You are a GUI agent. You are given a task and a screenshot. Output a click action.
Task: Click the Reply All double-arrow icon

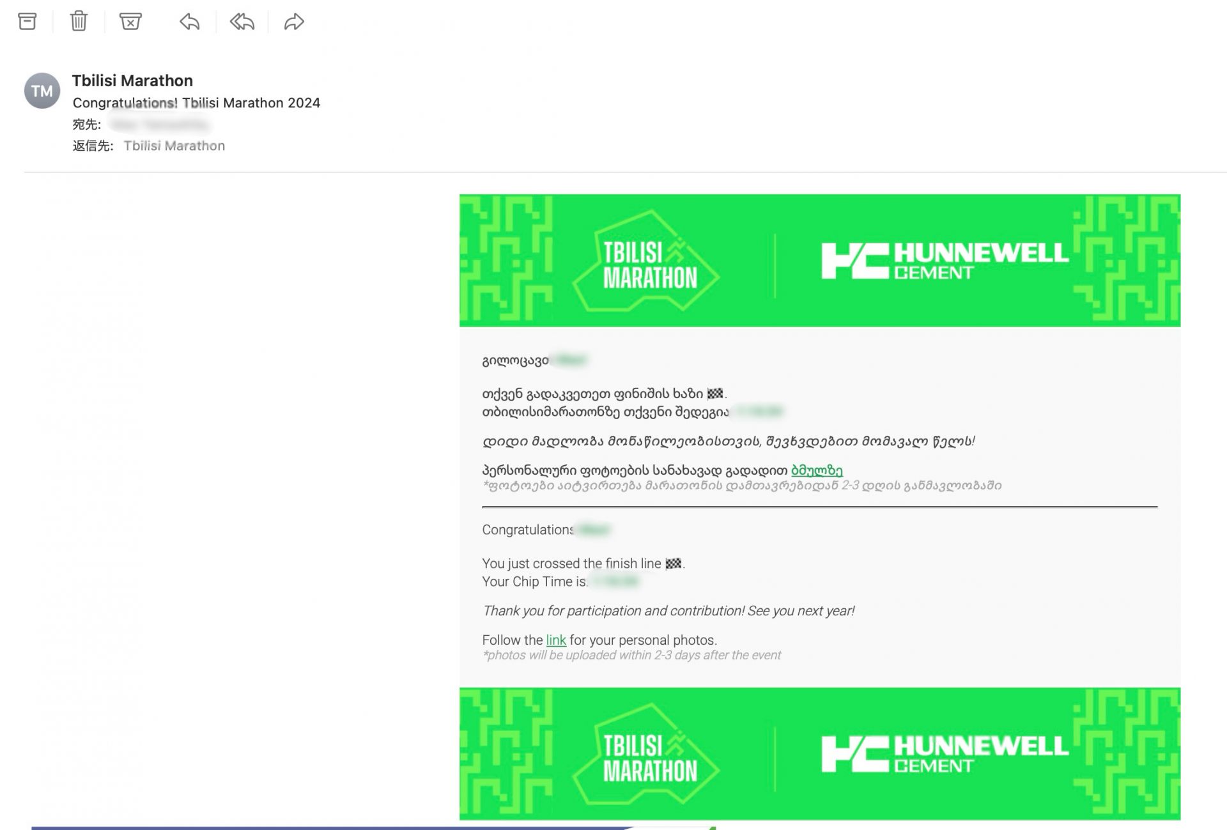pos(242,22)
